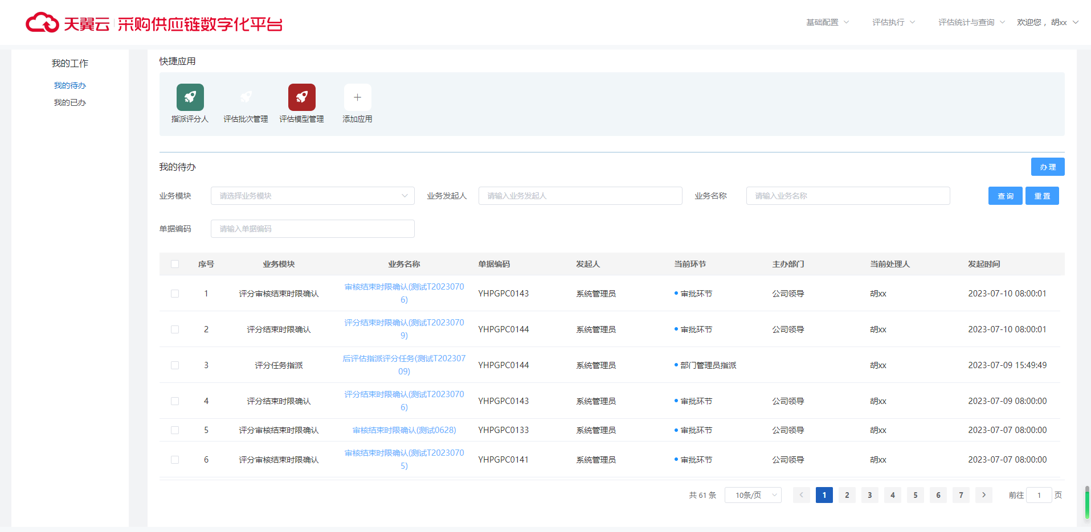Open the 评估模型管理 quick app icon
This screenshot has height=532, width=1091.
(x=301, y=97)
